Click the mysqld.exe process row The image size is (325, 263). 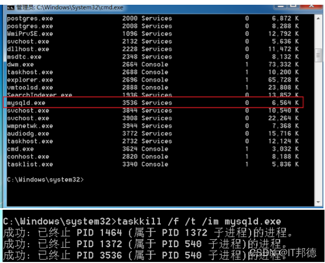(x=153, y=102)
